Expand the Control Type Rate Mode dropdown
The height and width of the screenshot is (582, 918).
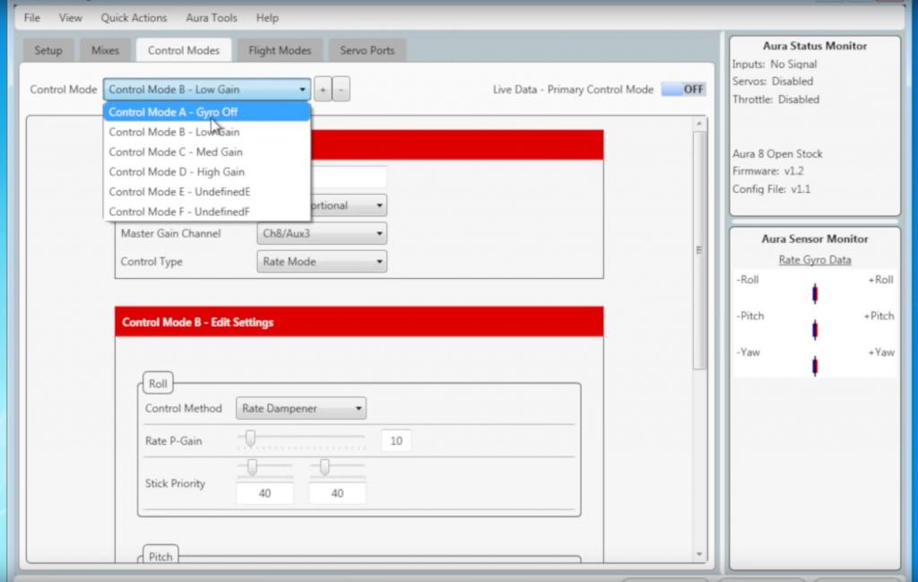pyautogui.click(x=322, y=262)
